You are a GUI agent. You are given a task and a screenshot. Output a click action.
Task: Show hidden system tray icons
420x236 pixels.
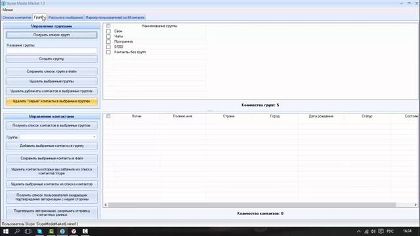coord(359,231)
